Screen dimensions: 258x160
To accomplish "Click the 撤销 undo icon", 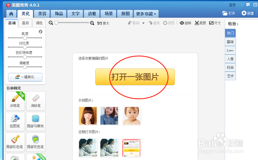I will pos(134,23).
